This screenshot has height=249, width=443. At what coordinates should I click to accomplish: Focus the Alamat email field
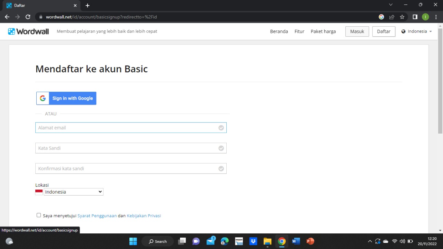pyautogui.click(x=131, y=127)
